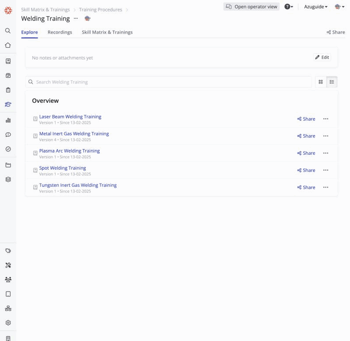Open the clipboard checklist icon in sidebar
The height and width of the screenshot is (341, 350).
pyautogui.click(x=8, y=90)
